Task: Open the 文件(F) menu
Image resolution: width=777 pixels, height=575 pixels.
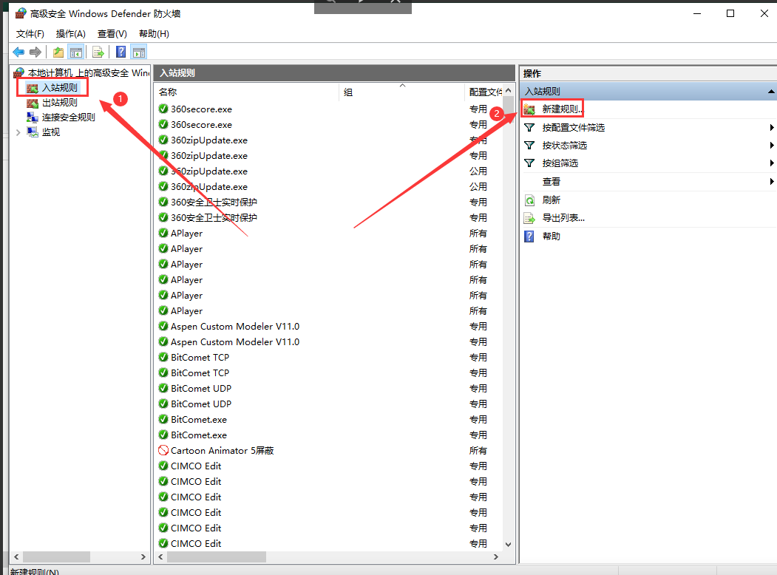Action: 30,34
